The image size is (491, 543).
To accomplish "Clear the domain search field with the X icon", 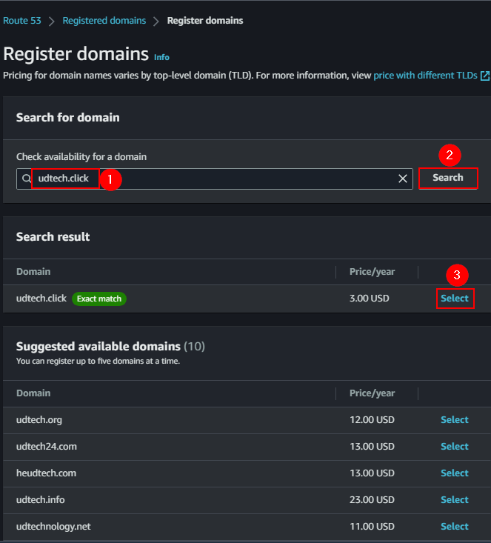I will click(x=403, y=179).
